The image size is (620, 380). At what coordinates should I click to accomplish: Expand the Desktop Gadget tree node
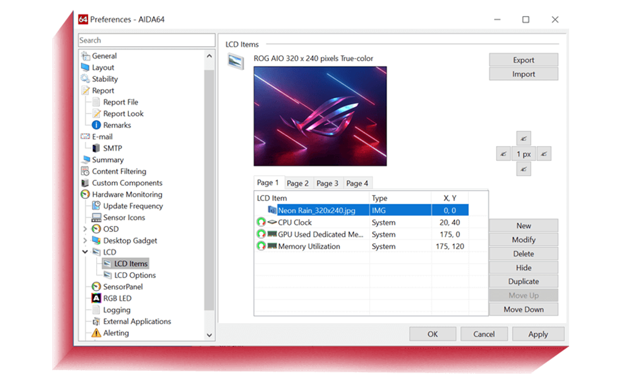[85, 241]
